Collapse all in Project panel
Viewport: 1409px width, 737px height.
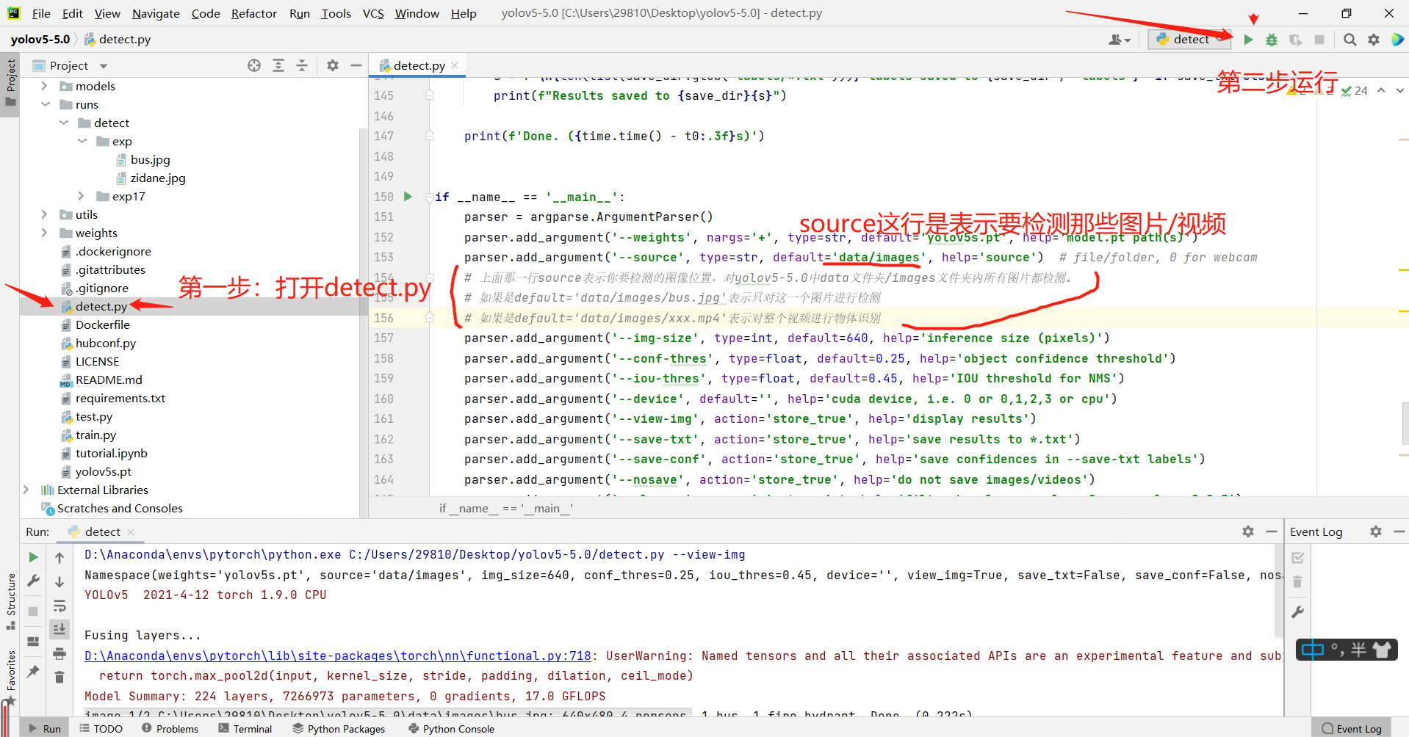(302, 65)
